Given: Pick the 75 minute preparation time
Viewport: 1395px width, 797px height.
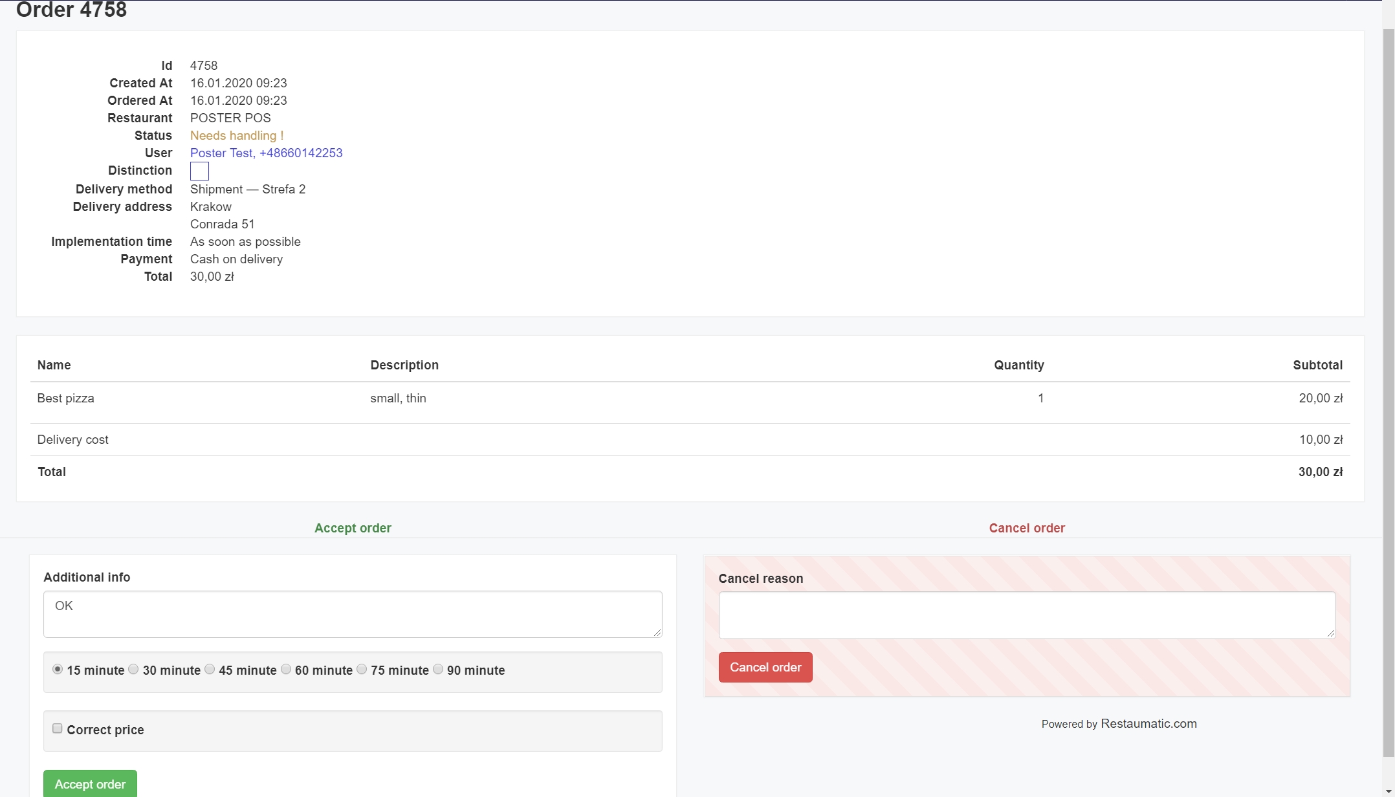Looking at the screenshot, I should pos(362,670).
